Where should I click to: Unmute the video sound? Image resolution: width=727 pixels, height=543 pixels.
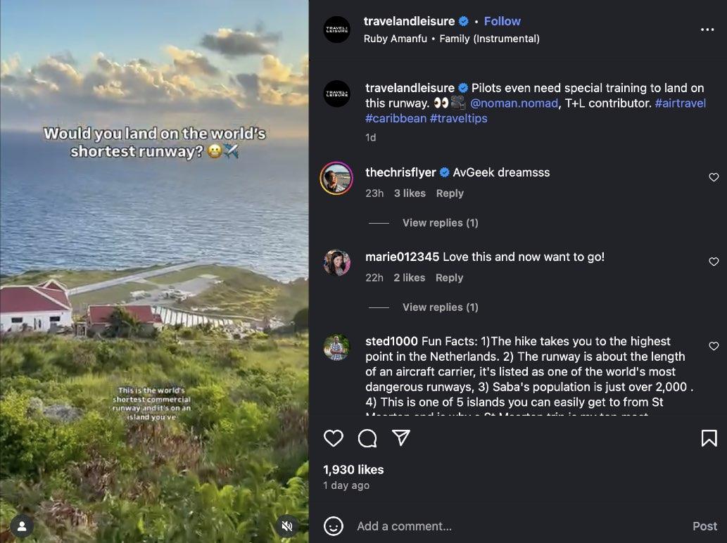286,526
